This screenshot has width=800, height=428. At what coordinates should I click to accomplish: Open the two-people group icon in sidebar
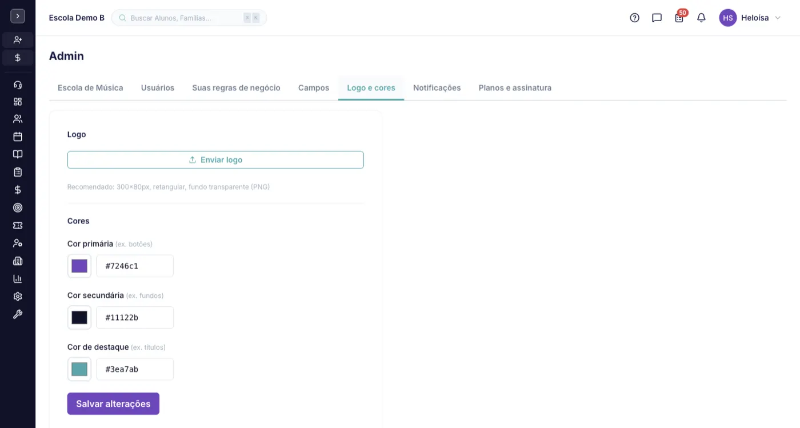click(18, 119)
